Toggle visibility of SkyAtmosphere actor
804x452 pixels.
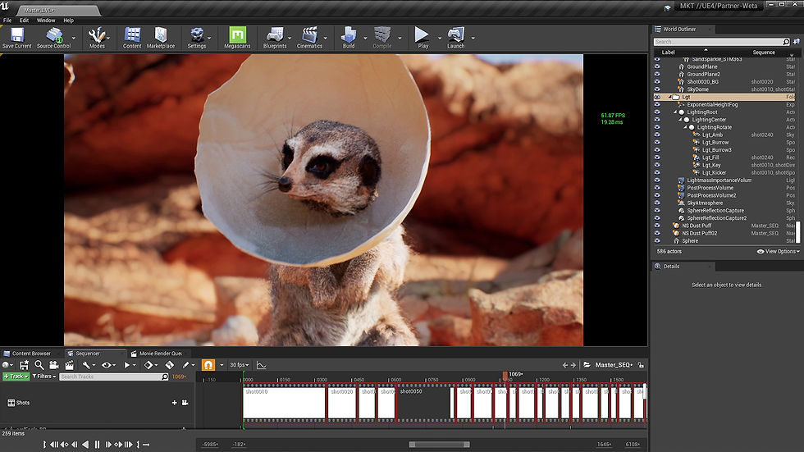click(657, 203)
